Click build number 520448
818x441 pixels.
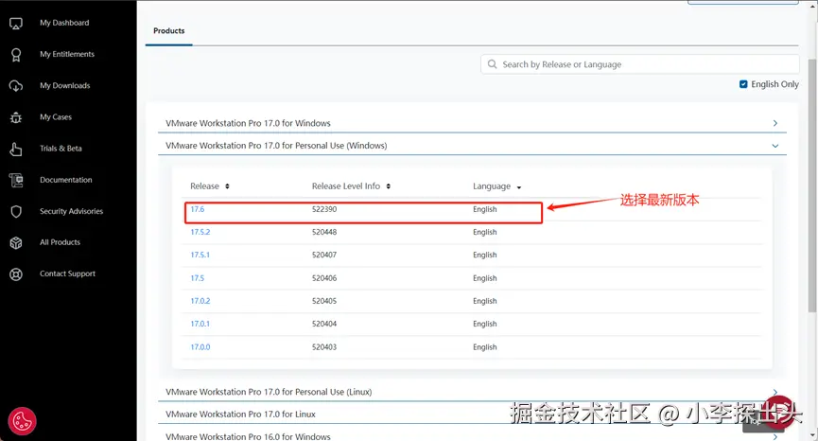324,232
